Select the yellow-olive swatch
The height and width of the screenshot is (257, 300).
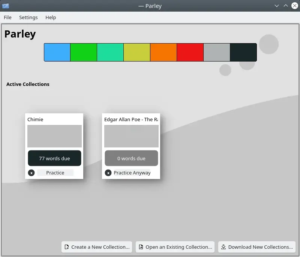click(137, 52)
